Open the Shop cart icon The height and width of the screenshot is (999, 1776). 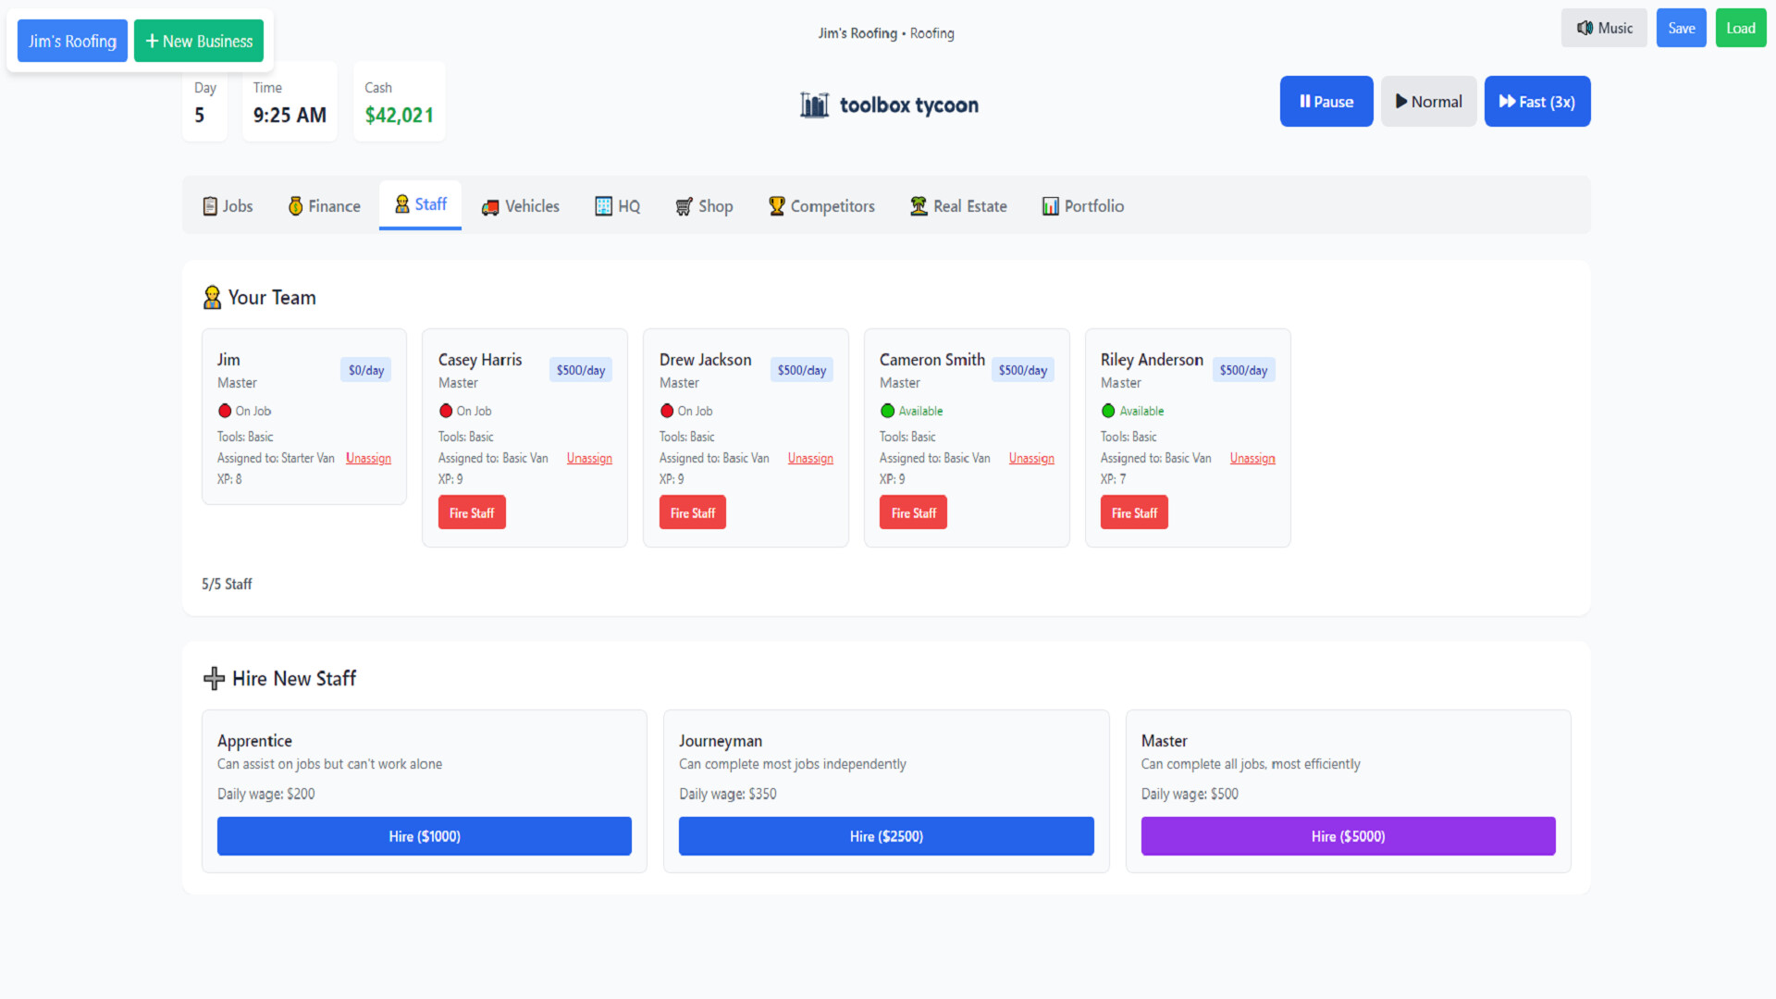684,207
